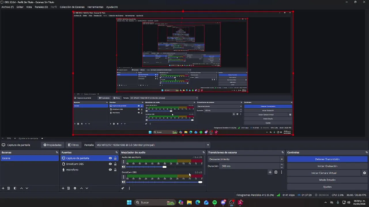Image resolution: width=369 pixels, height=207 pixels.
Task: Open Ajustes settings button
Action: click(327, 187)
